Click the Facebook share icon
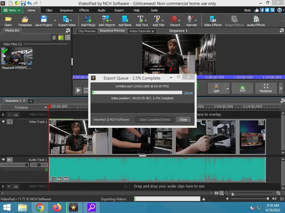This screenshot has width=285, height=213. coord(262,10)
